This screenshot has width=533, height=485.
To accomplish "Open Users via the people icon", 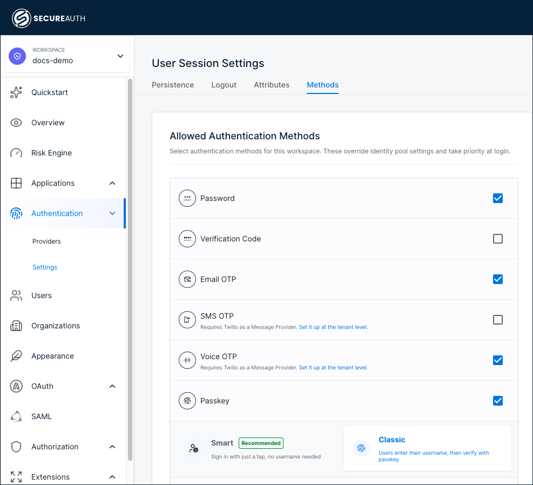I will (x=16, y=295).
